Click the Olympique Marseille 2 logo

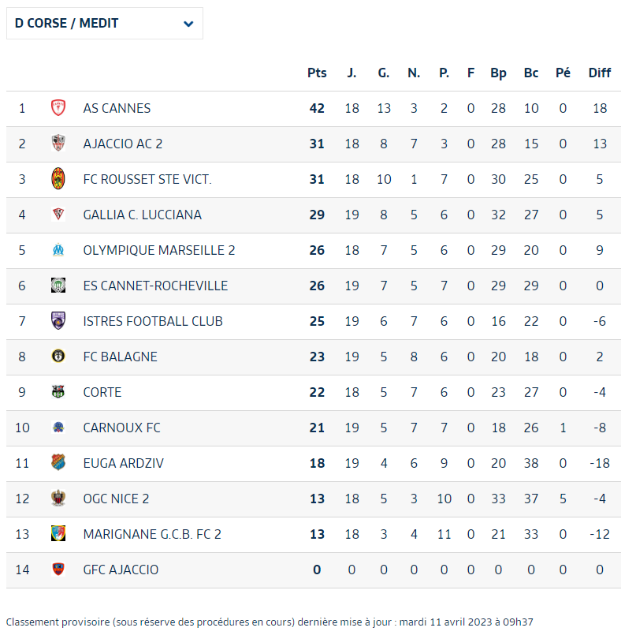click(x=58, y=250)
